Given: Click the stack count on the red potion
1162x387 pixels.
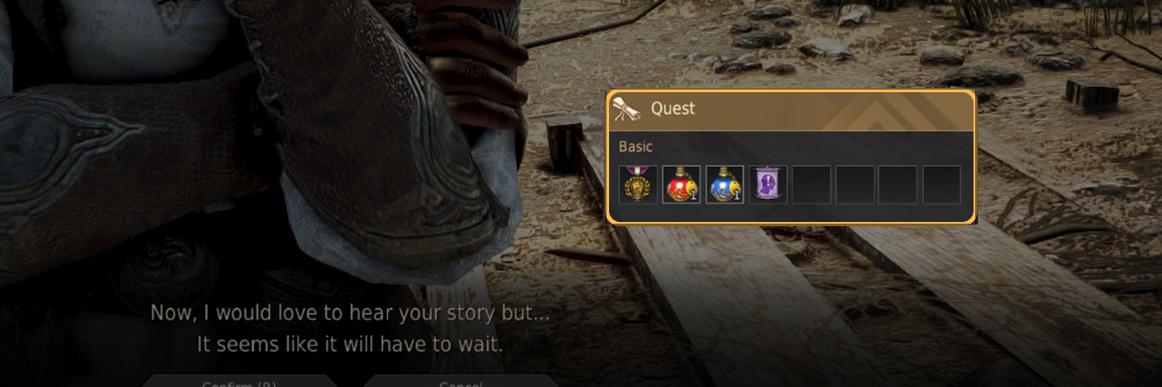Looking at the screenshot, I should coord(694,195).
